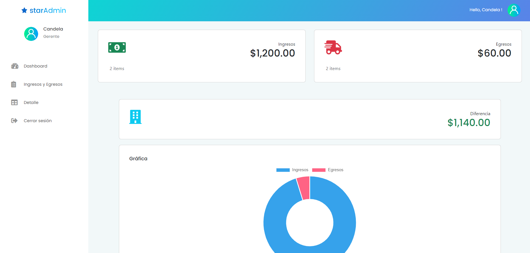Click '2 items' under Ingresos card
This screenshot has height=253, width=530.
tap(117, 69)
